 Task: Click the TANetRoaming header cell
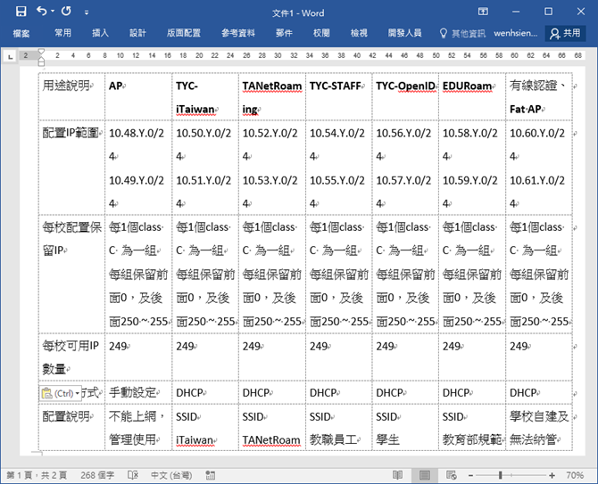[x=272, y=97]
